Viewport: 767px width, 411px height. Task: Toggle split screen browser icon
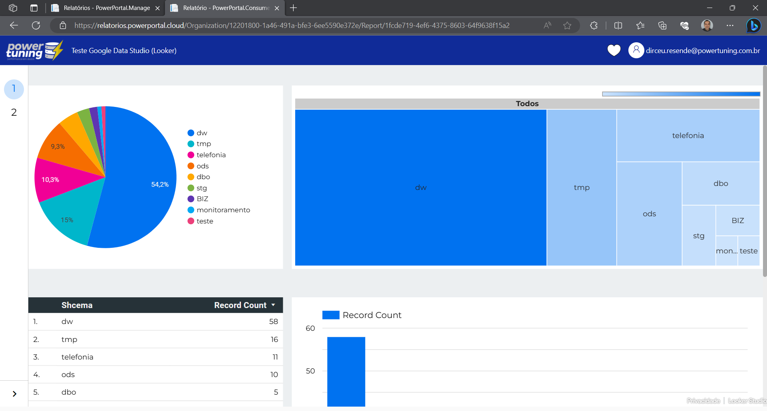(x=618, y=26)
